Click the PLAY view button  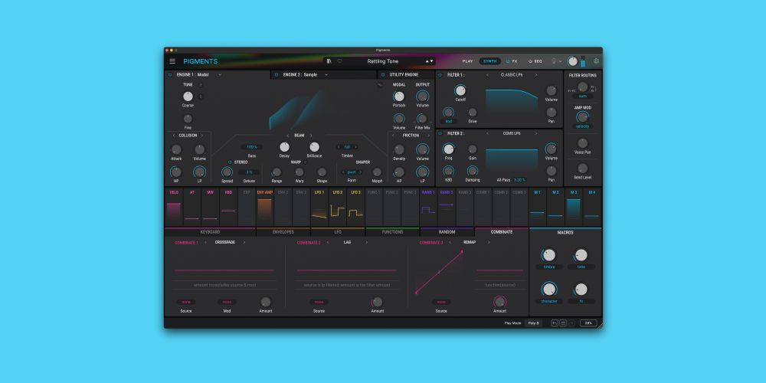[467, 61]
